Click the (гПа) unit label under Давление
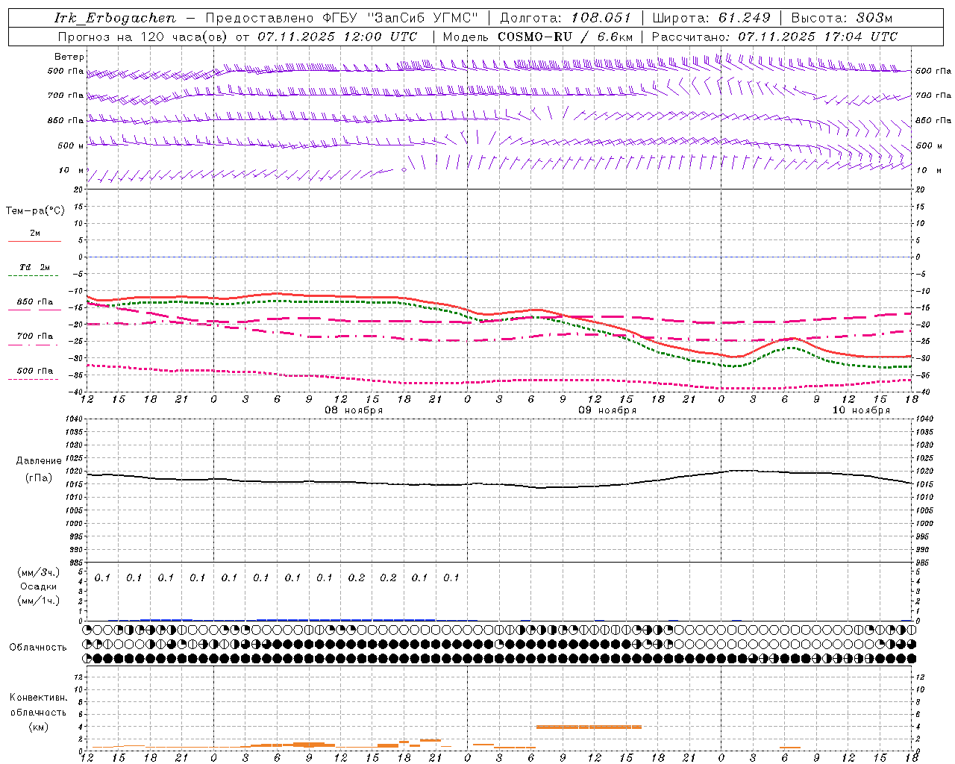This screenshot has width=955, height=764. (x=39, y=478)
